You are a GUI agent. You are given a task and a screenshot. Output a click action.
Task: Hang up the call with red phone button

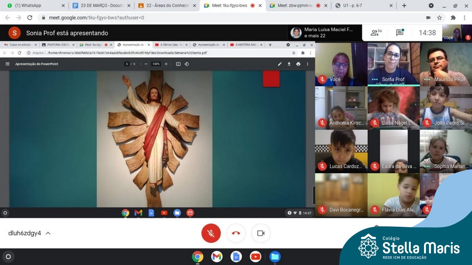[236, 233]
